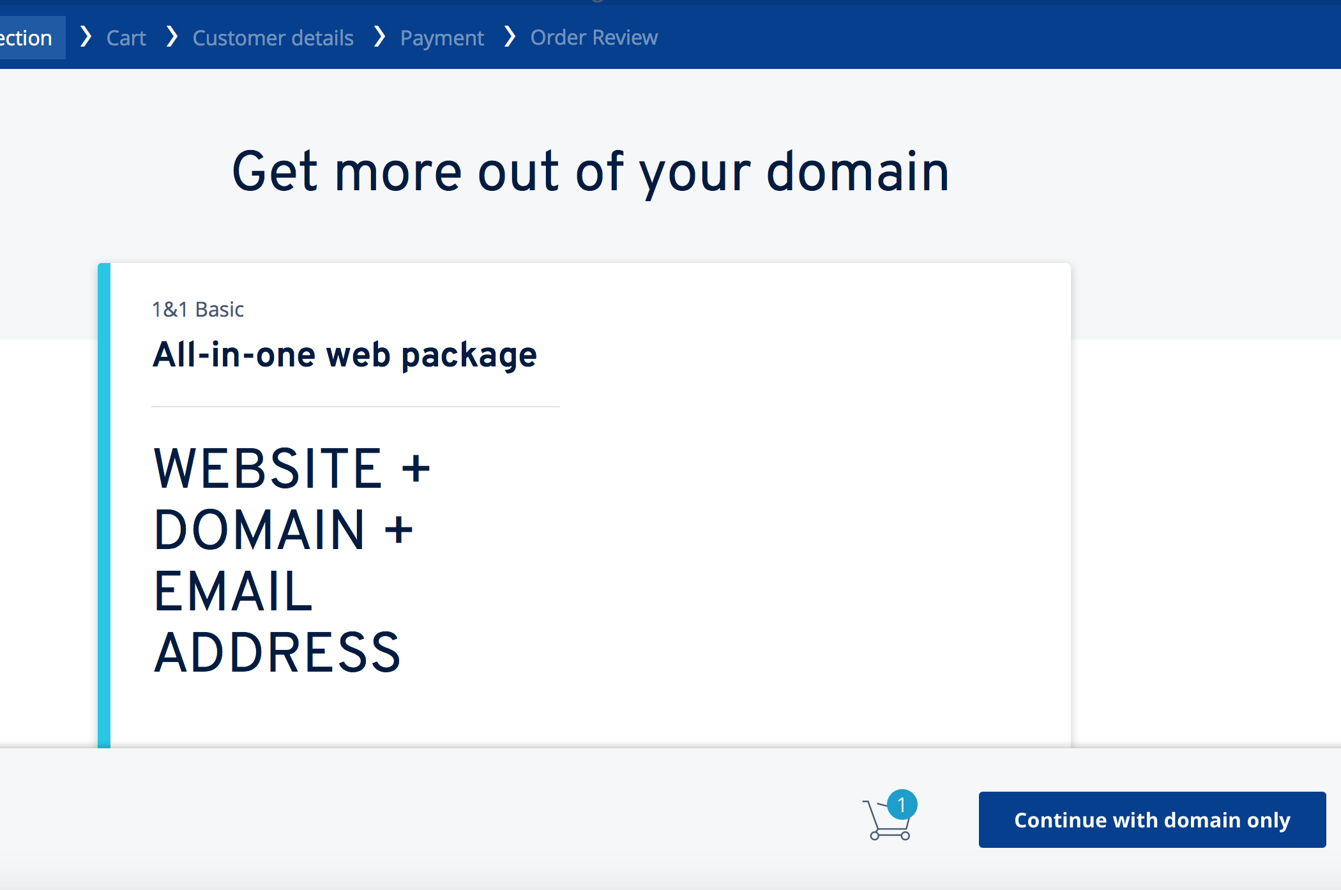The image size is (1341, 890).
Task: Click the chevron arrow before Cart
Action: tap(86, 37)
